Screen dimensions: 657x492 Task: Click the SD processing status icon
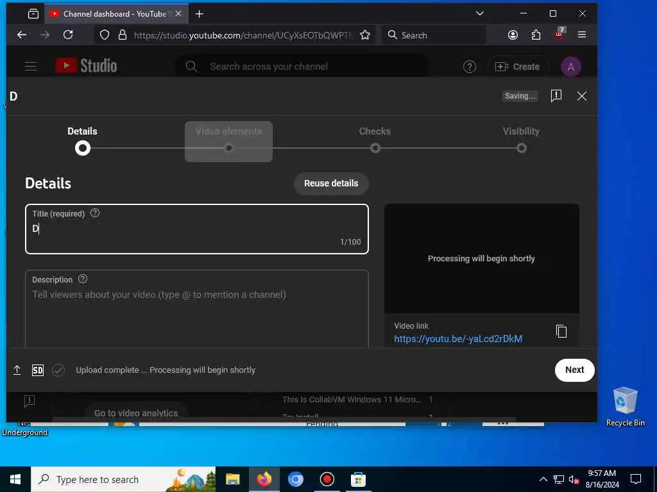pyautogui.click(x=38, y=370)
